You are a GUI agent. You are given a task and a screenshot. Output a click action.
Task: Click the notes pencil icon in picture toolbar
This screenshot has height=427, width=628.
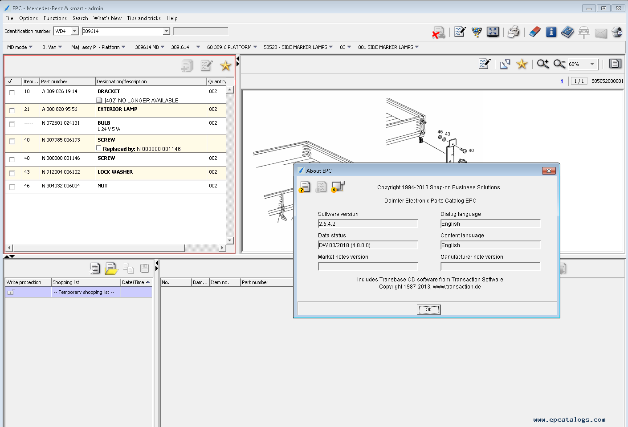[485, 64]
